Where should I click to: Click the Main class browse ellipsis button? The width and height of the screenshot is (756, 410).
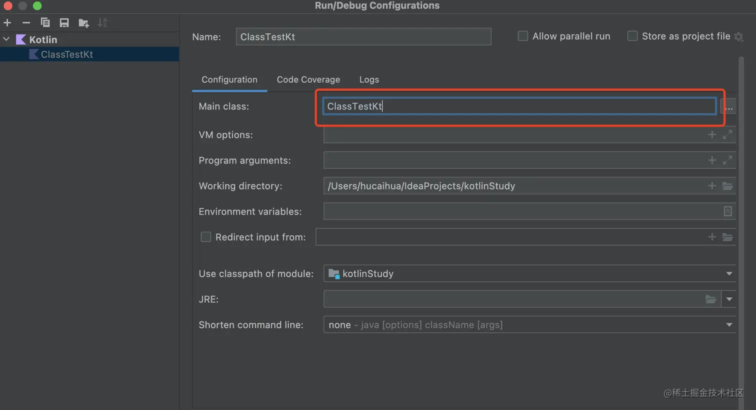729,106
